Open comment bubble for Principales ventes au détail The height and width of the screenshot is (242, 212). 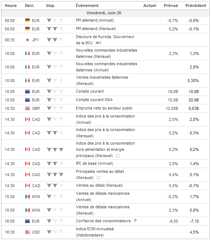point(99,178)
